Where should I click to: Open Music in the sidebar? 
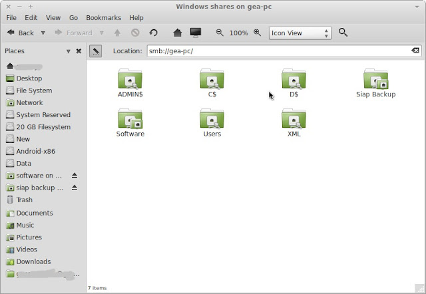pyautogui.click(x=20, y=225)
